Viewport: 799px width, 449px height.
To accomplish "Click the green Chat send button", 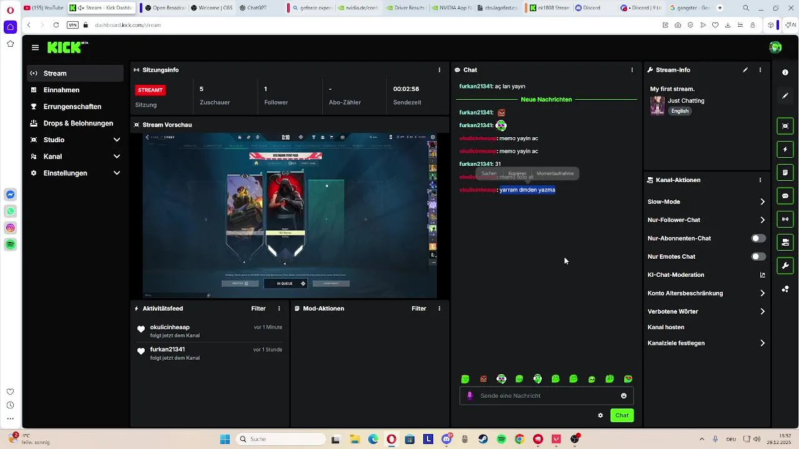I will click(x=622, y=415).
